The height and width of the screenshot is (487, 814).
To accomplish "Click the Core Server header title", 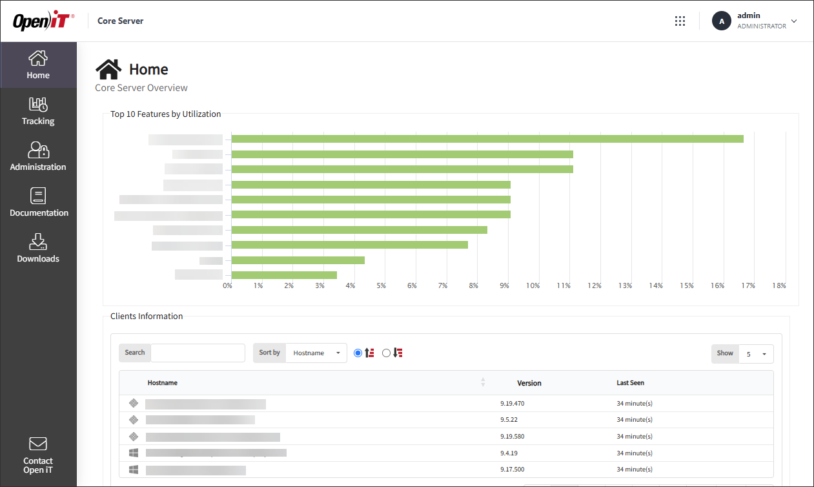I will [121, 21].
